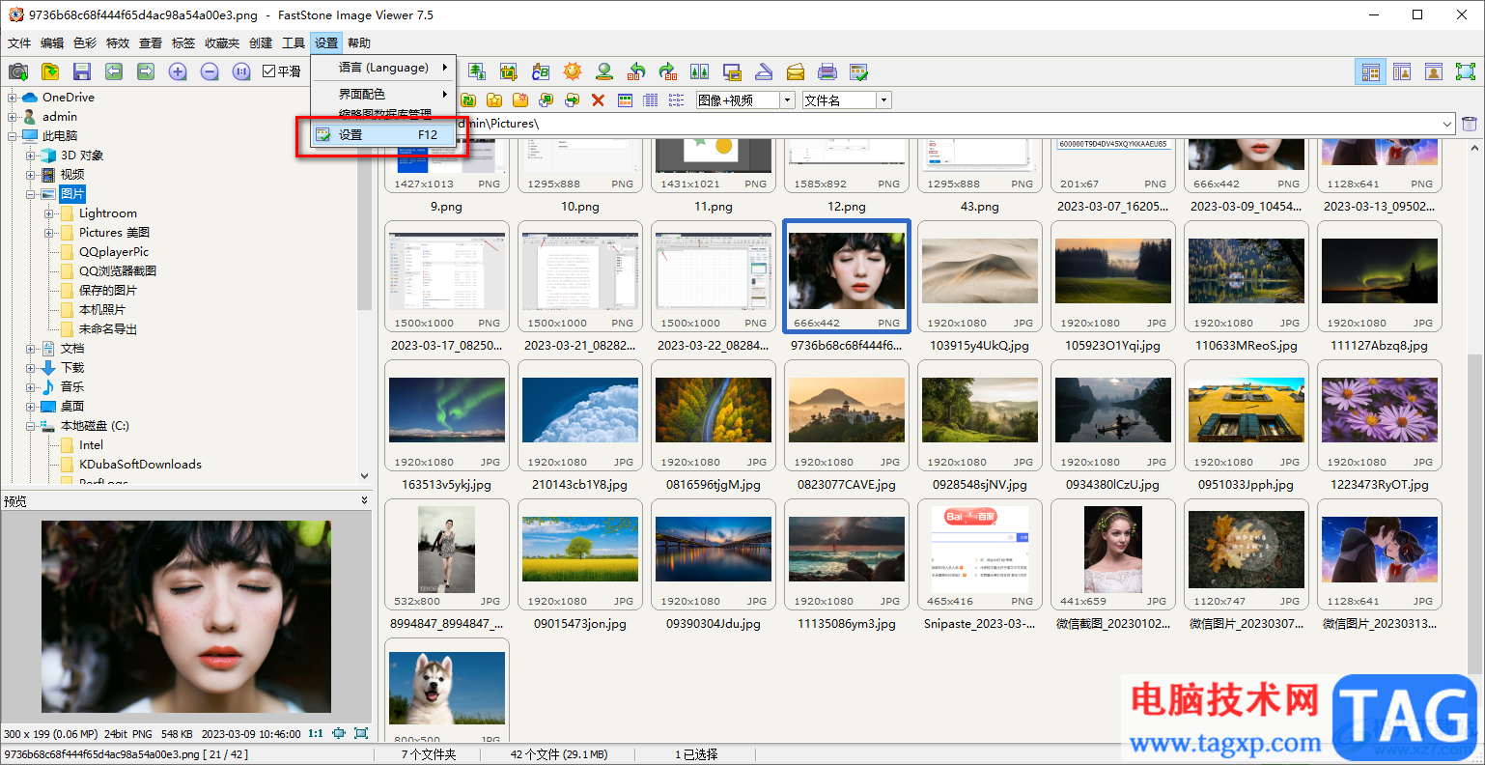Screen dimensions: 1485x765
Task: Collapse the 本地磁盘 (C:) node
Action: (x=31, y=426)
